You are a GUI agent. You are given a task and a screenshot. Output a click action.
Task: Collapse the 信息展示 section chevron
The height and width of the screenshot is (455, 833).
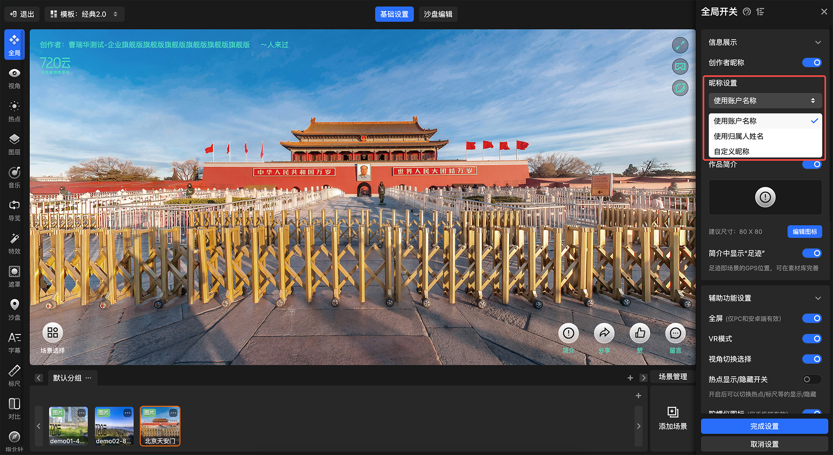(818, 42)
